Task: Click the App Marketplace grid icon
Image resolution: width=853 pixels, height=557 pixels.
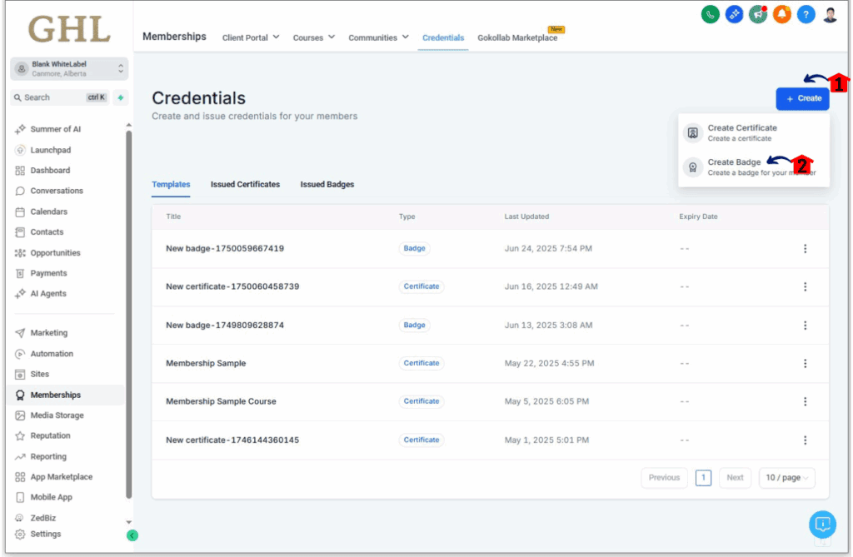Action: (x=20, y=477)
